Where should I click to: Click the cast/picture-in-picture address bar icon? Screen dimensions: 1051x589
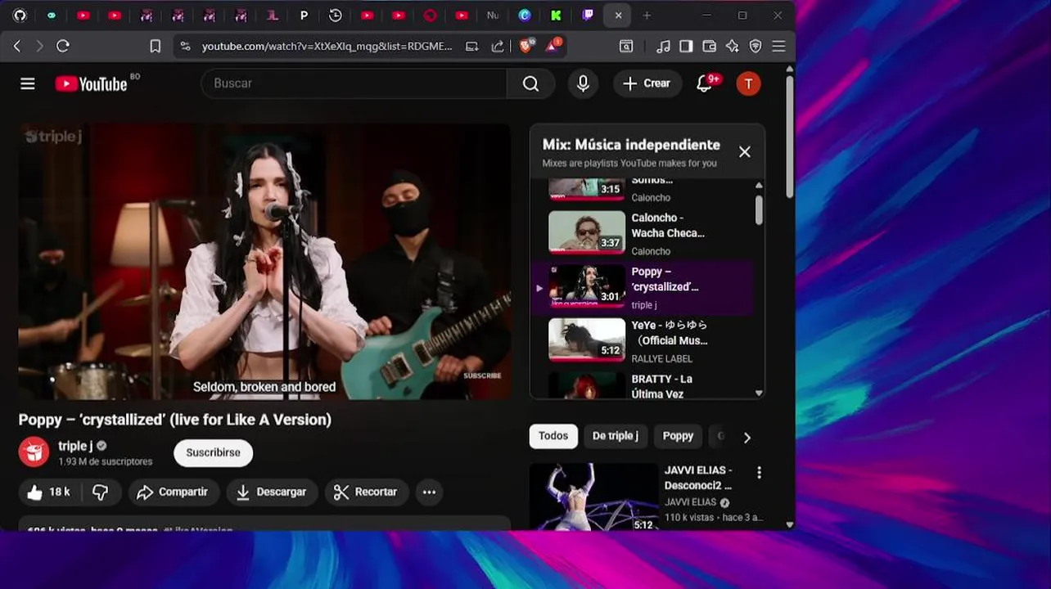471,47
